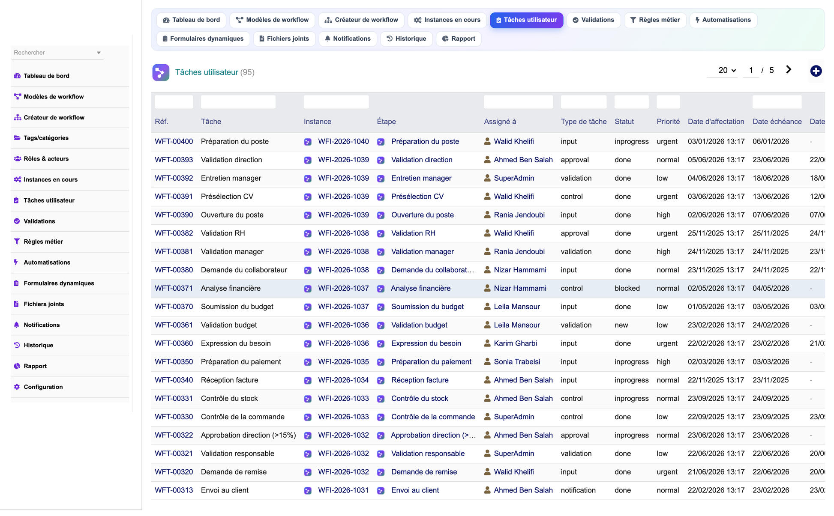
Task: Click the Automatisations bolt icon in sidebar
Action: point(16,262)
